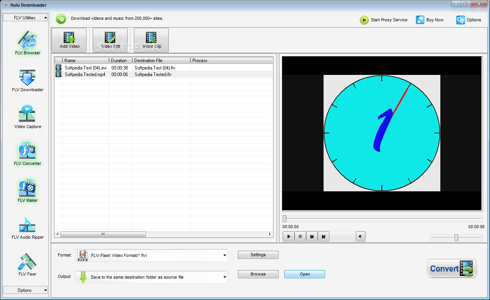
Task: Sort by the Name column header
Action: (x=86, y=60)
